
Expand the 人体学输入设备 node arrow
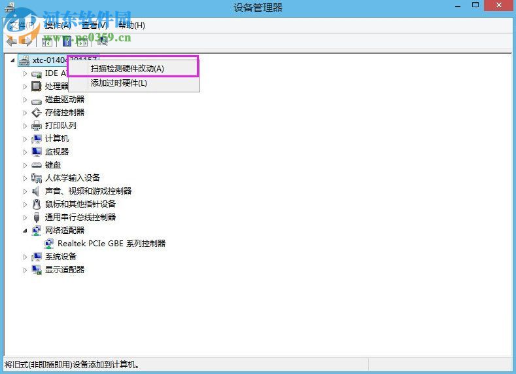pyautogui.click(x=25, y=178)
